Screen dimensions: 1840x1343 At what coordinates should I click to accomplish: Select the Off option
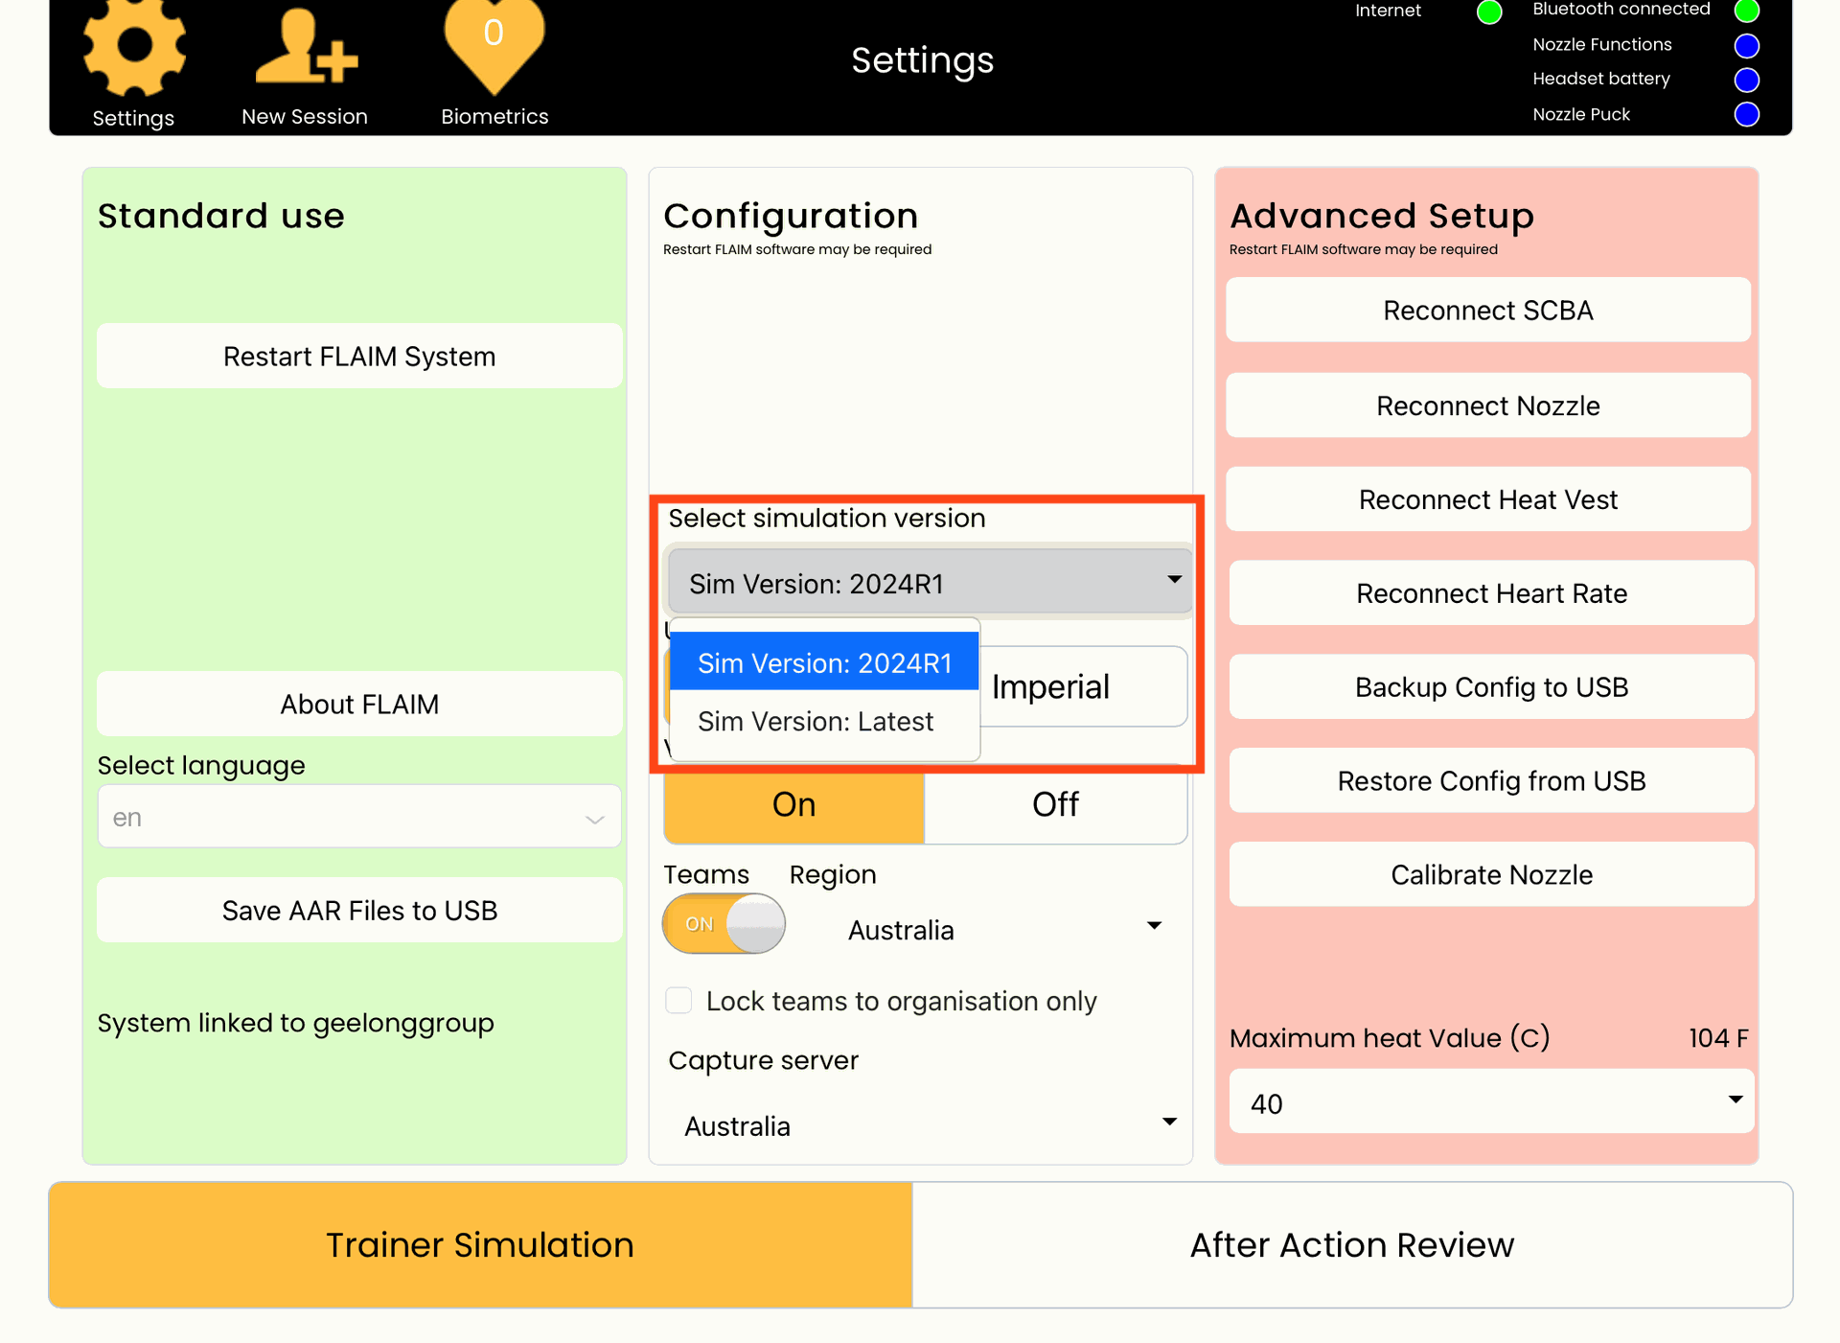tap(1055, 804)
